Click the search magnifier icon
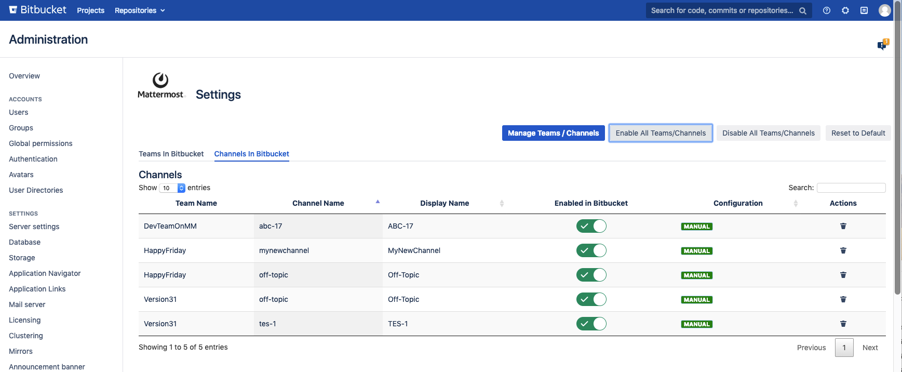The height and width of the screenshot is (372, 902). pyautogui.click(x=802, y=10)
